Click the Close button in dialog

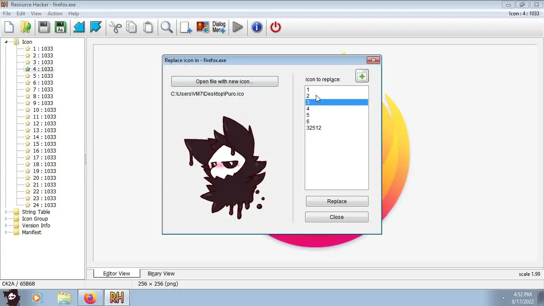click(337, 217)
